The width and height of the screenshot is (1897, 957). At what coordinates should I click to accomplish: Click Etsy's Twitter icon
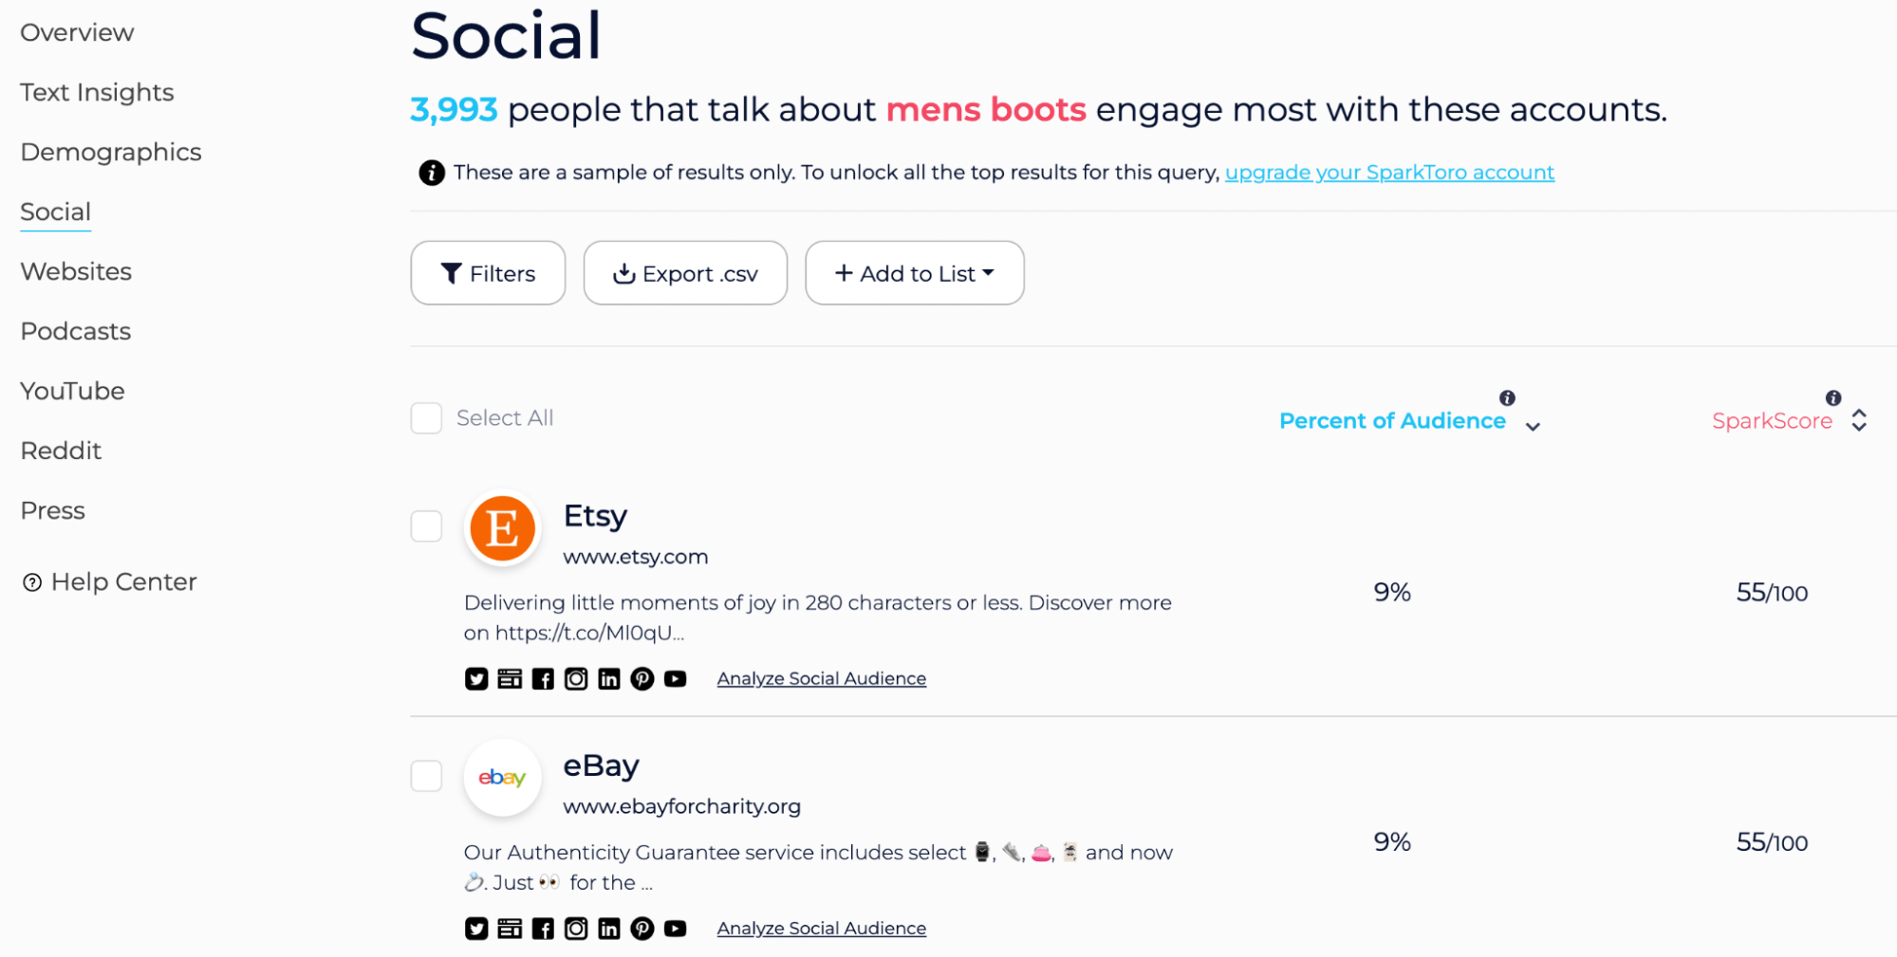[x=476, y=678]
